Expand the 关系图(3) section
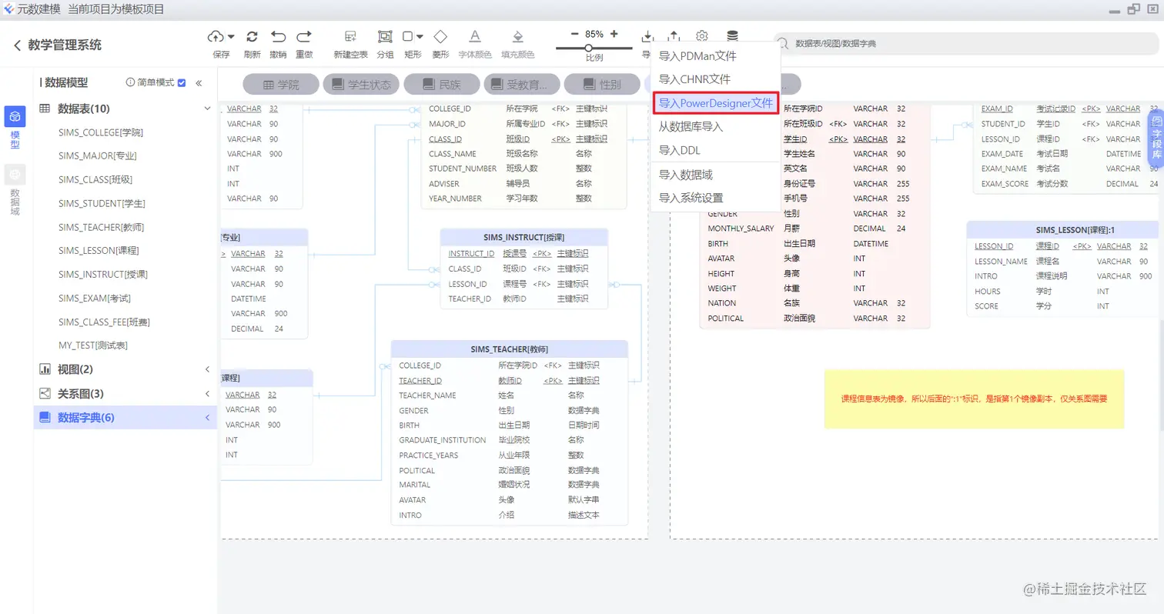 coord(207,394)
